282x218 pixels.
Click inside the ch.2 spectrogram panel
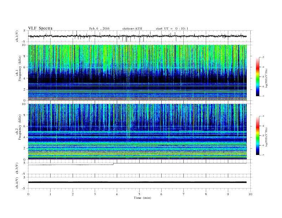pos(137,132)
